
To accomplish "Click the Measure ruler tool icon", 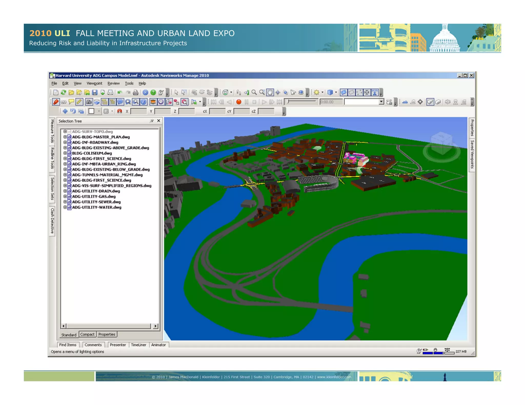I will pyautogui.click(x=79, y=102).
